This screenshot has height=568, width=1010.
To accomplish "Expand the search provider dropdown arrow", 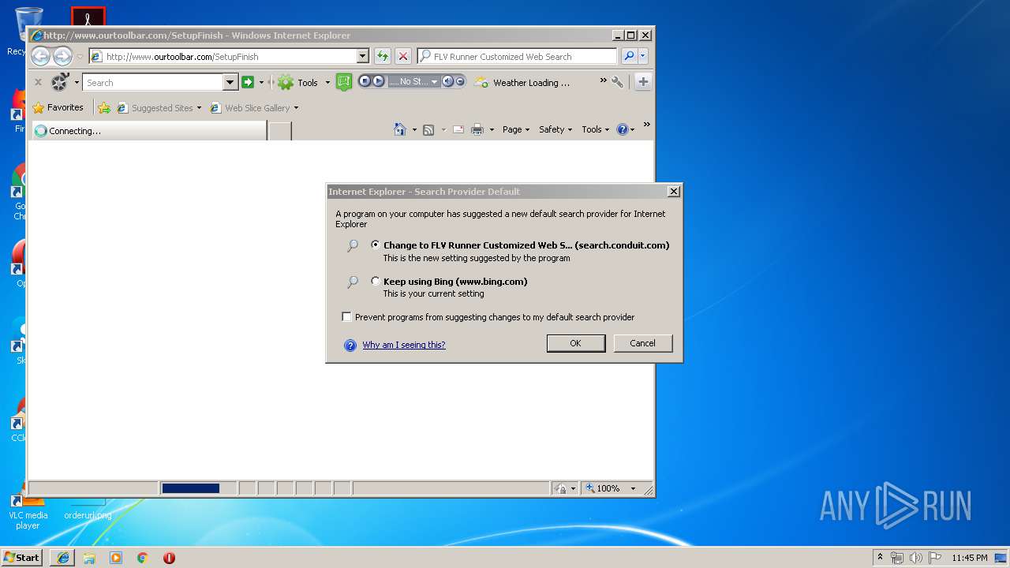I will (643, 56).
